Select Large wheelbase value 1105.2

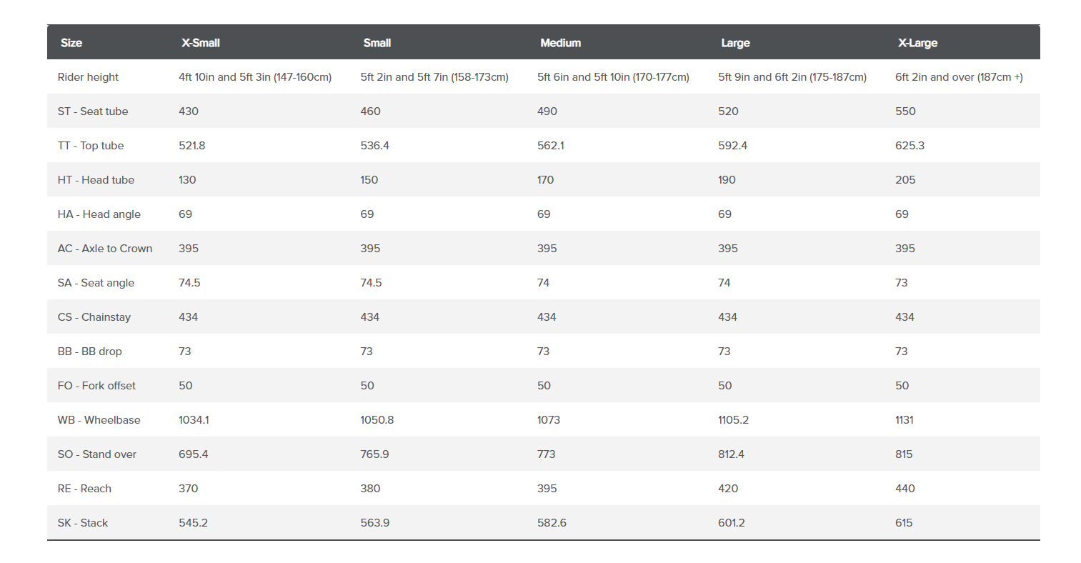pos(733,420)
